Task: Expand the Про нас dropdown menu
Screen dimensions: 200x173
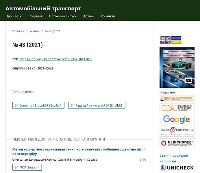Action: [x=13, y=16]
